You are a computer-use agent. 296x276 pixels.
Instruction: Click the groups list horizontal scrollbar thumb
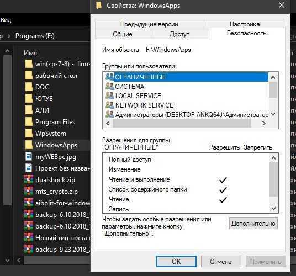(182, 124)
